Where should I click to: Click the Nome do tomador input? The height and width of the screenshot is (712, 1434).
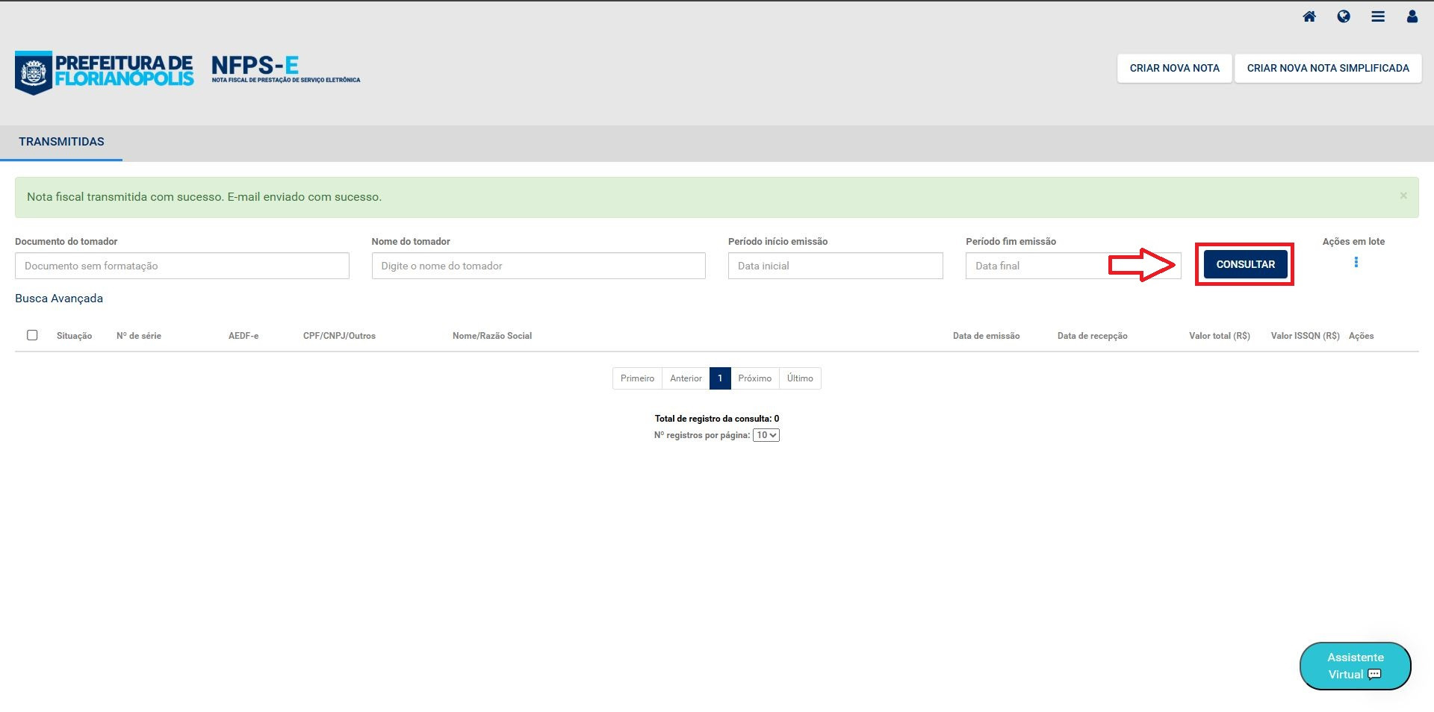tap(538, 266)
